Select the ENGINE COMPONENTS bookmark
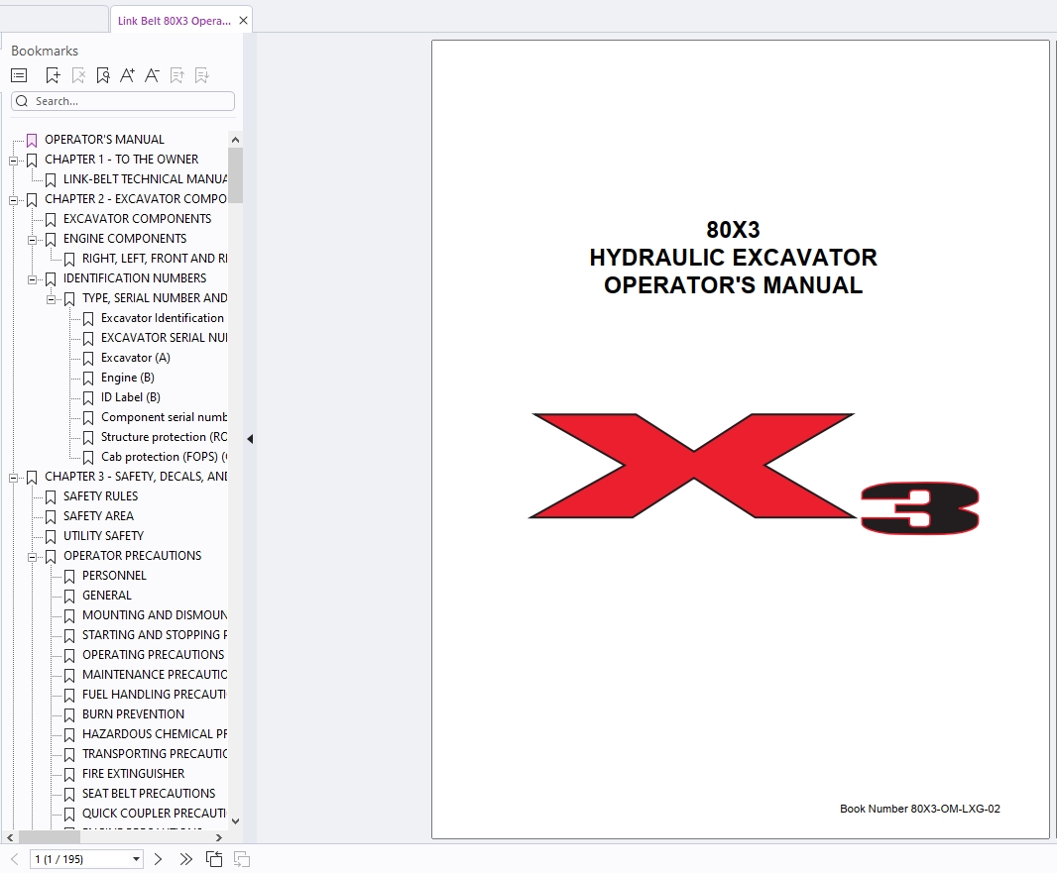 coord(125,239)
